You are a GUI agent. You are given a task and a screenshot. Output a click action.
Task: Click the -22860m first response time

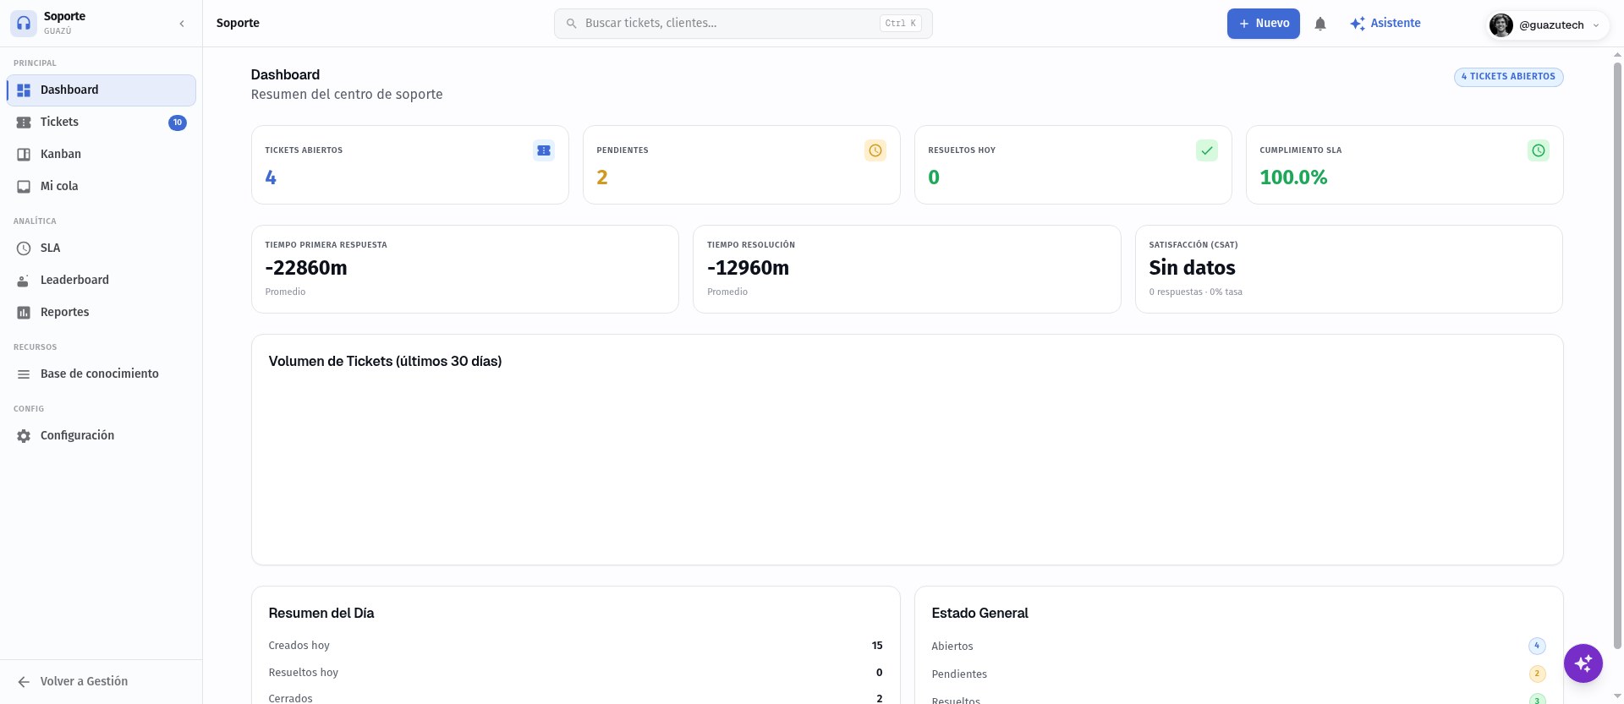(x=306, y=268)
